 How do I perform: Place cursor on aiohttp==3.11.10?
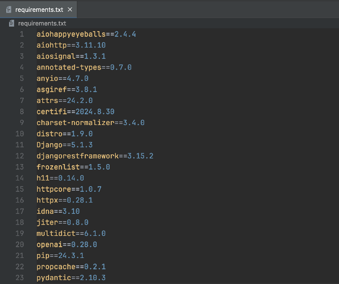(x=71, y=45)
